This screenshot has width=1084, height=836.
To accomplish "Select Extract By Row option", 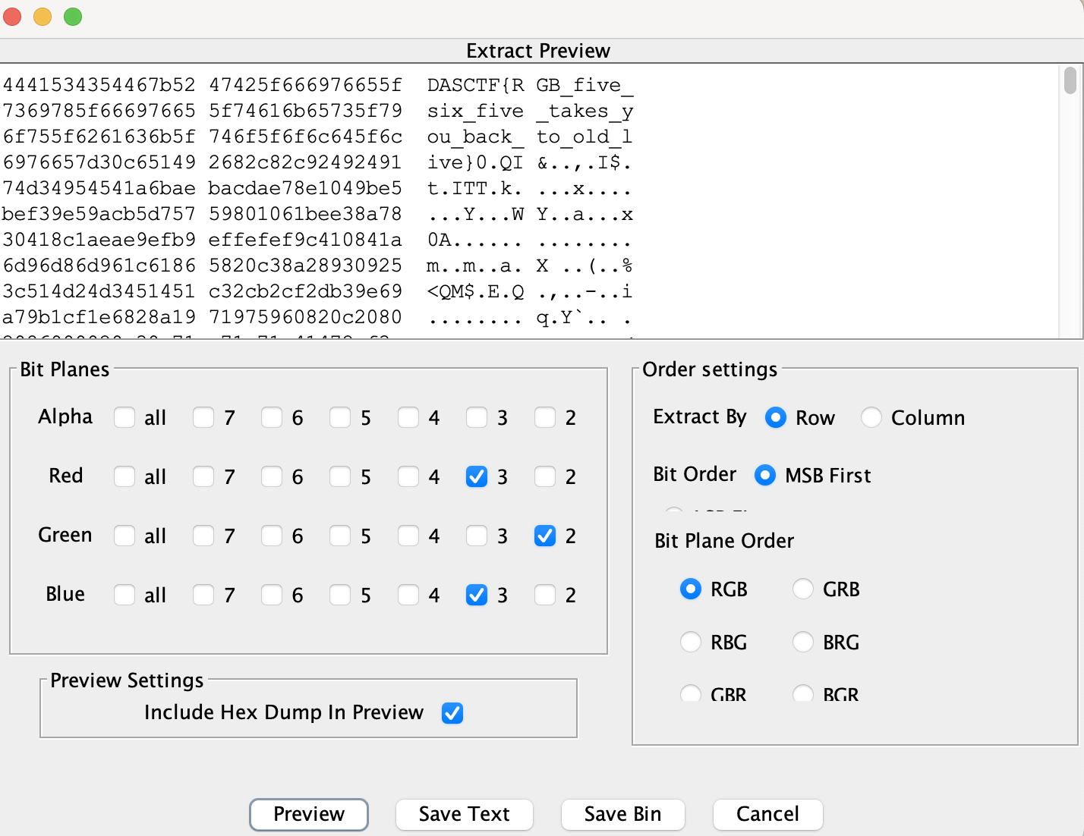I will pyautogui.click(x=776, y=417).
